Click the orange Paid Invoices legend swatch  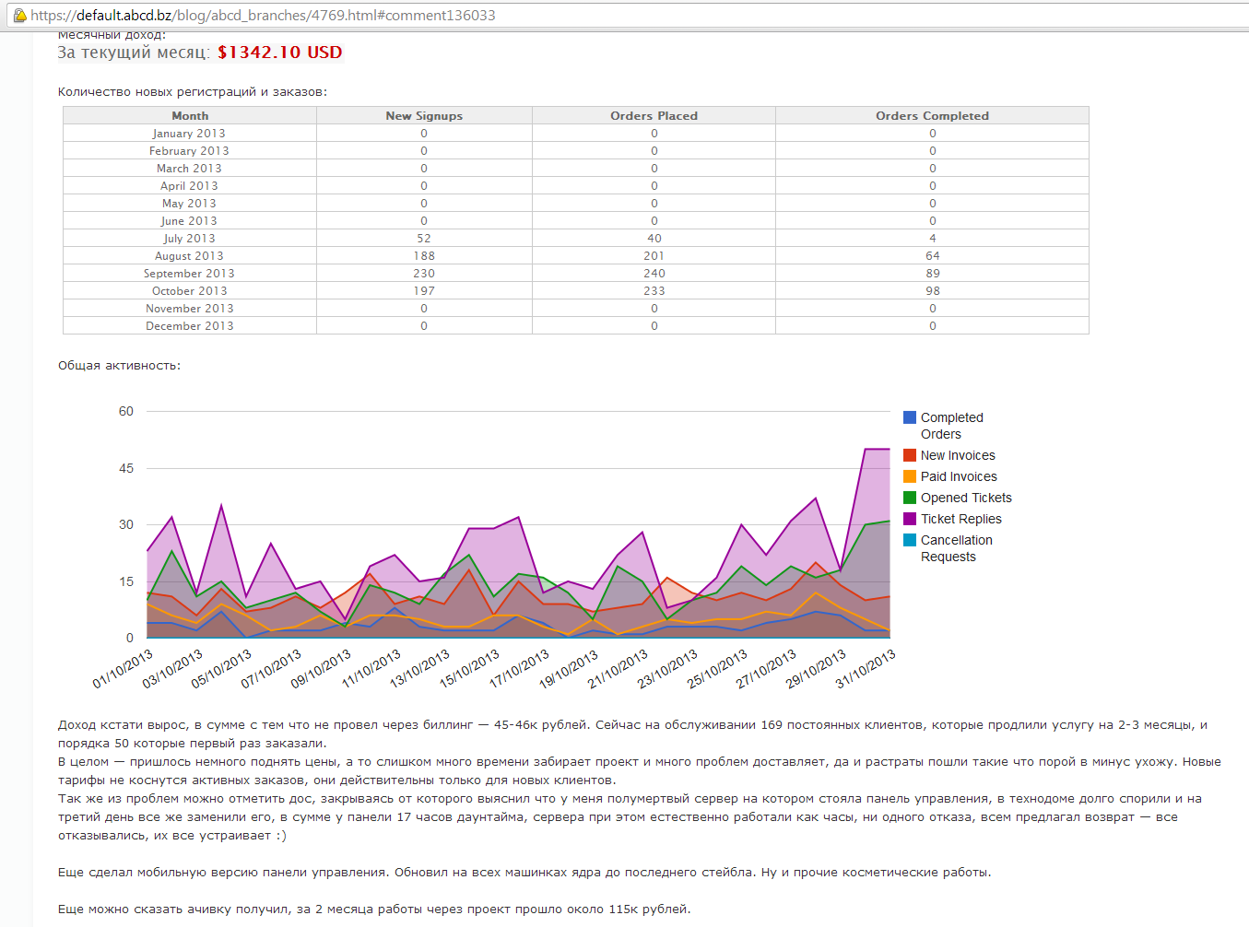pos(910,476)
